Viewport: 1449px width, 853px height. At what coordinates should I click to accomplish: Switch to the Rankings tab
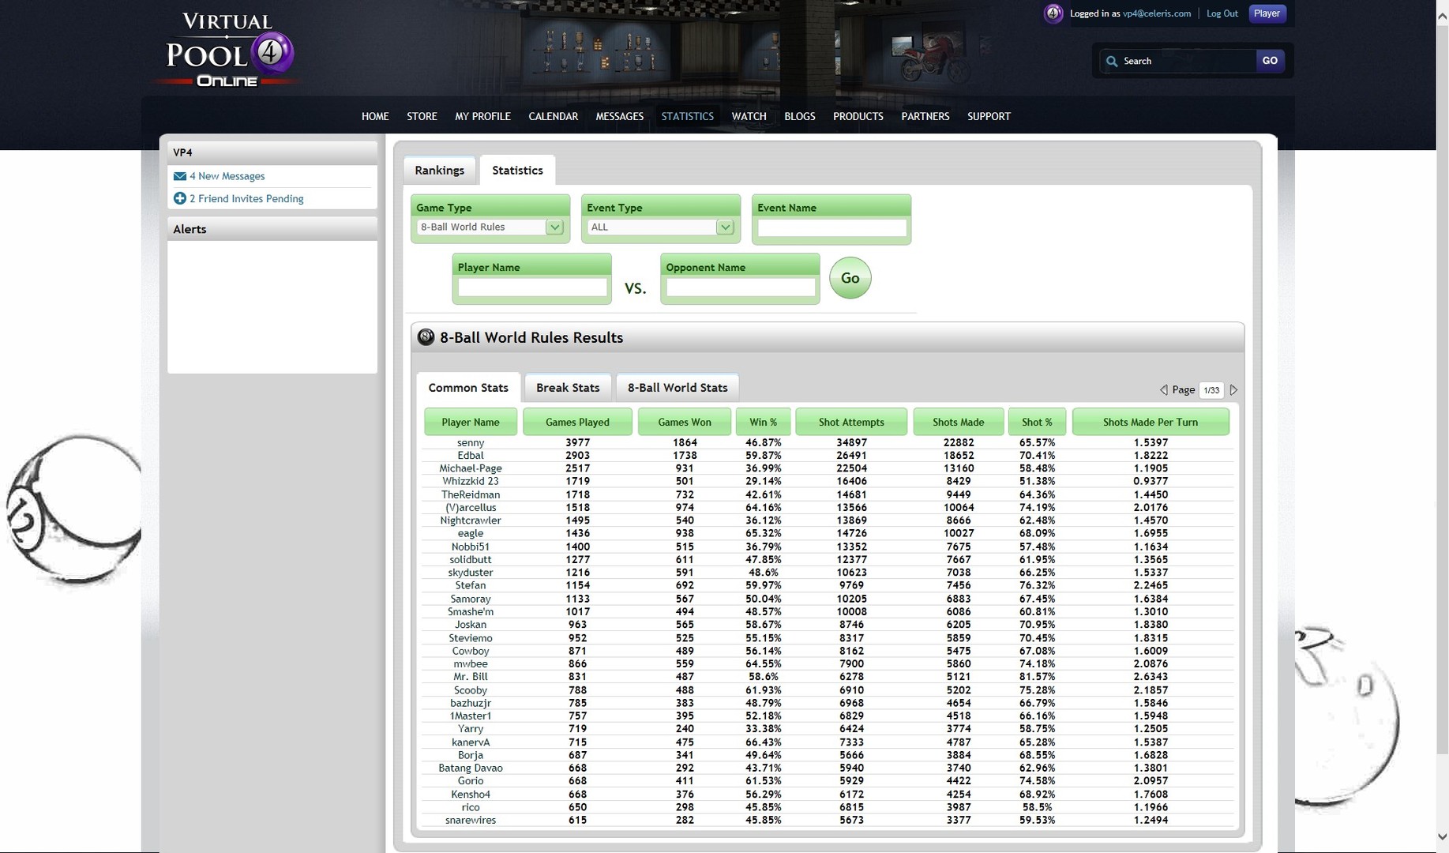439,170
